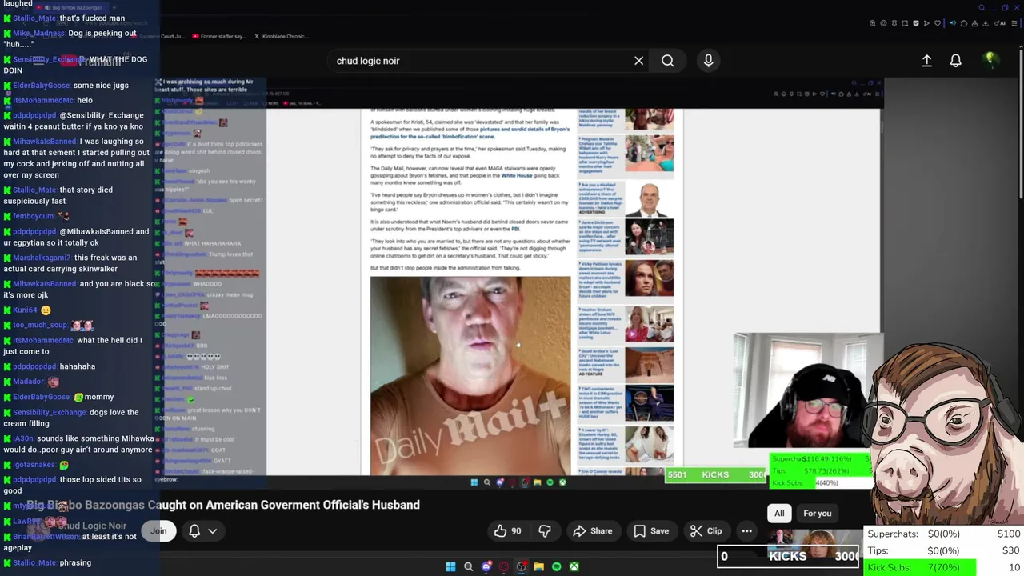1024x576 pixels.
Task: Open Opera browser from the taskbar
Action: [x=504, y=566]
